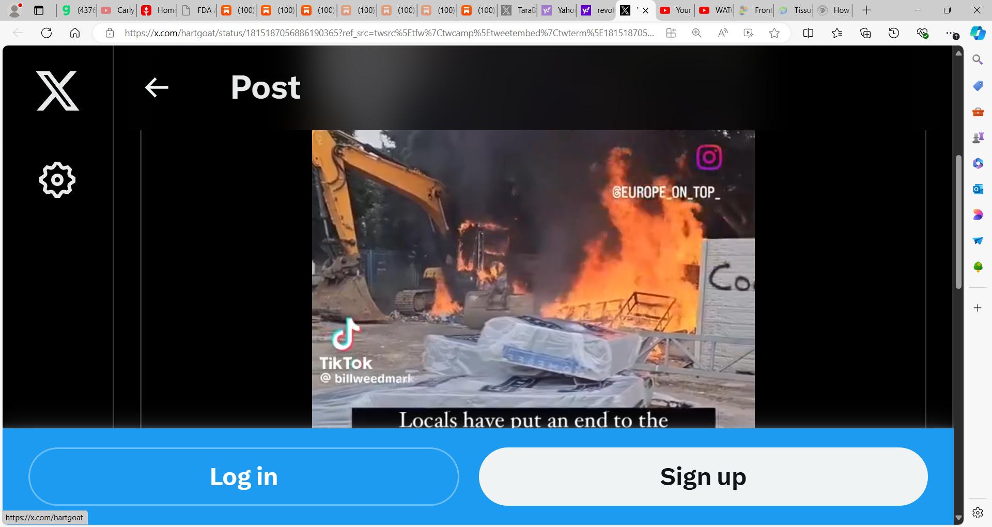Open the Microsoft 365 sidebar icon
The image size is (992, 527).
point(978,163)
